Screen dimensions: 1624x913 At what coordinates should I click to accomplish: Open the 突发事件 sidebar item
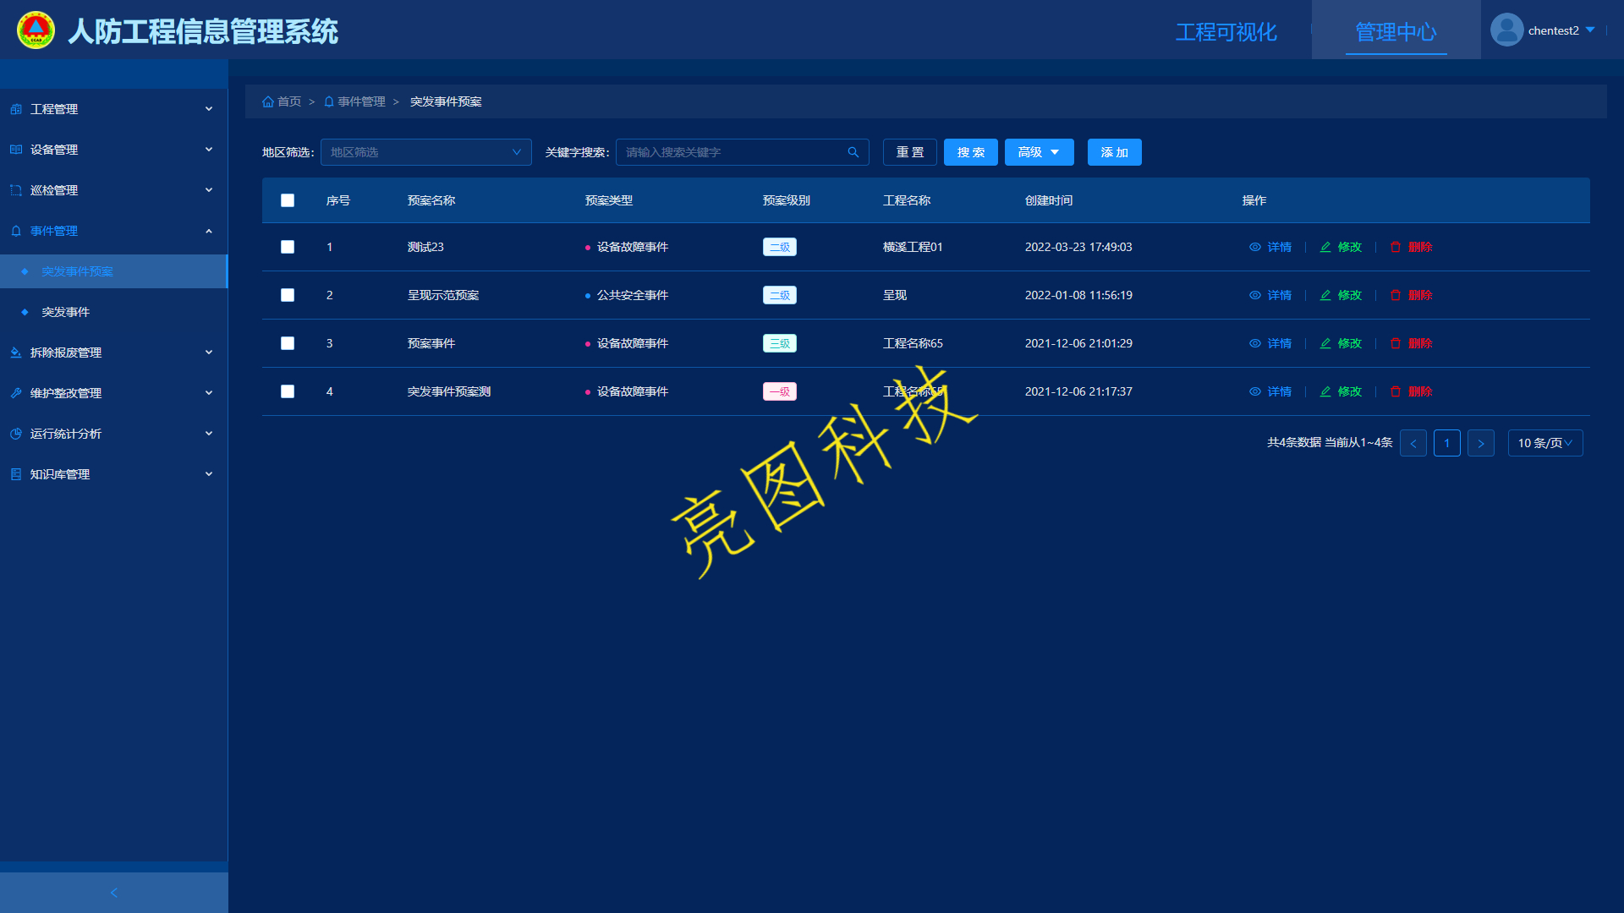66,312
